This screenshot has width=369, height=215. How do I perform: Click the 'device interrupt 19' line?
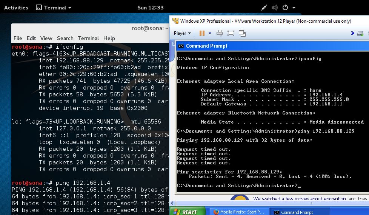pos(93,108)
